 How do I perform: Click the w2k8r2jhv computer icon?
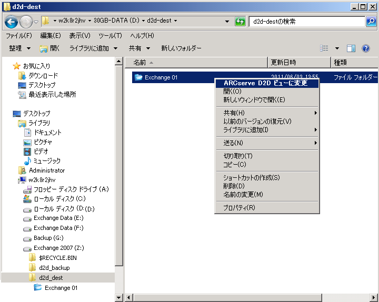tap(22, 180)
